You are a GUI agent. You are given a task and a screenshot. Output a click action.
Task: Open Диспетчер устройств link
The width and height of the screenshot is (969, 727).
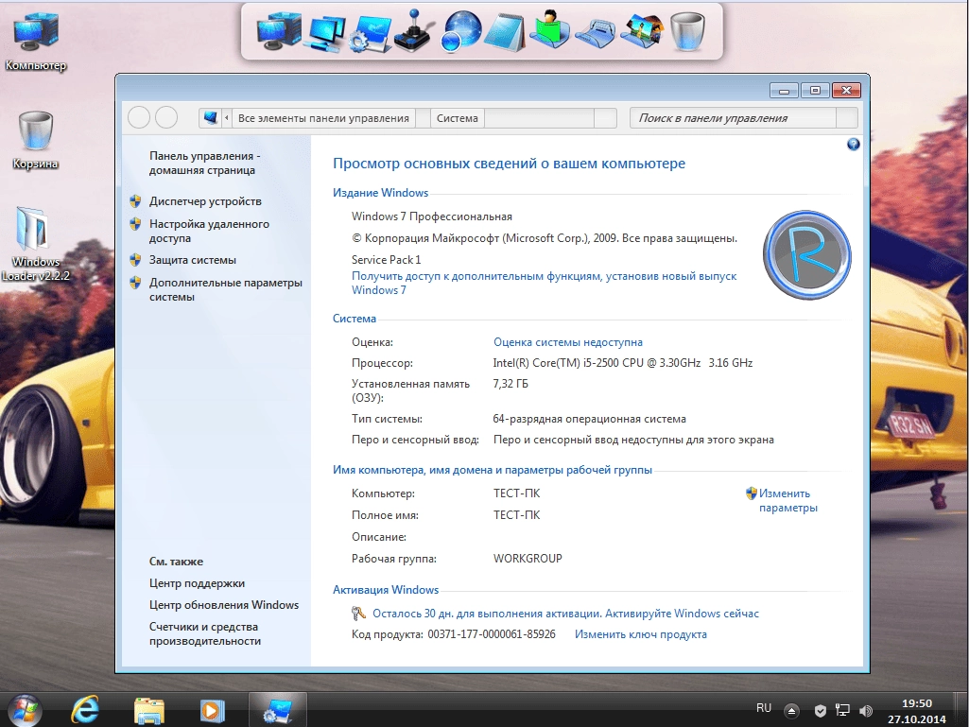(205, 201)
